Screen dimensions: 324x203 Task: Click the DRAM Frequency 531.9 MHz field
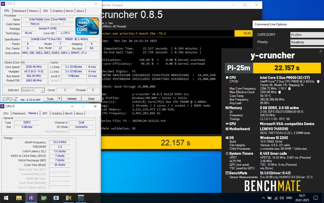point(60,142)
